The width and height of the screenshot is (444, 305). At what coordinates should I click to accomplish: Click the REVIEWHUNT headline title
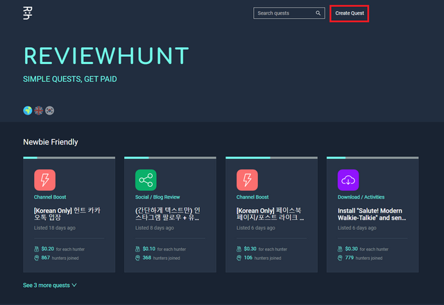click(106, 56)
